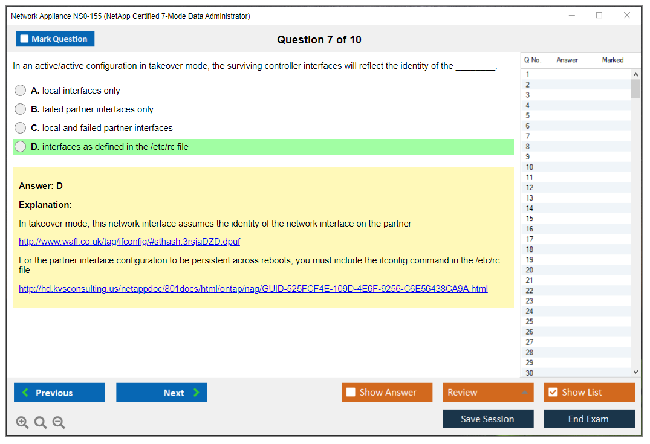Viewport: 650px width, 444px height.
Task: Open the wafl.co.uk ifconfig link
Action: tap(129, 242)
